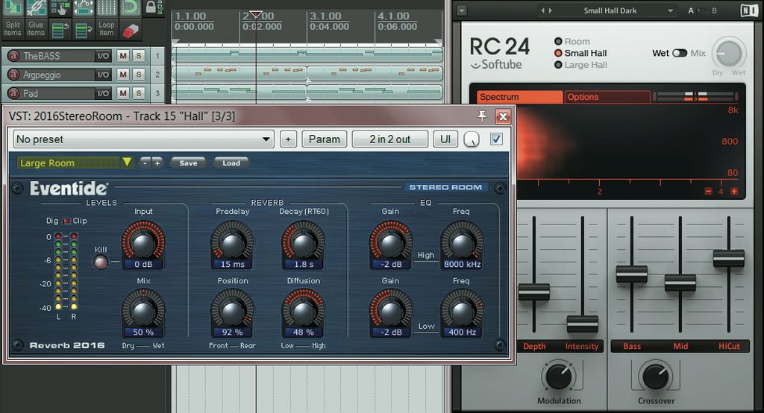Toggle the grid lines toolbar icon

click(107, 7)
